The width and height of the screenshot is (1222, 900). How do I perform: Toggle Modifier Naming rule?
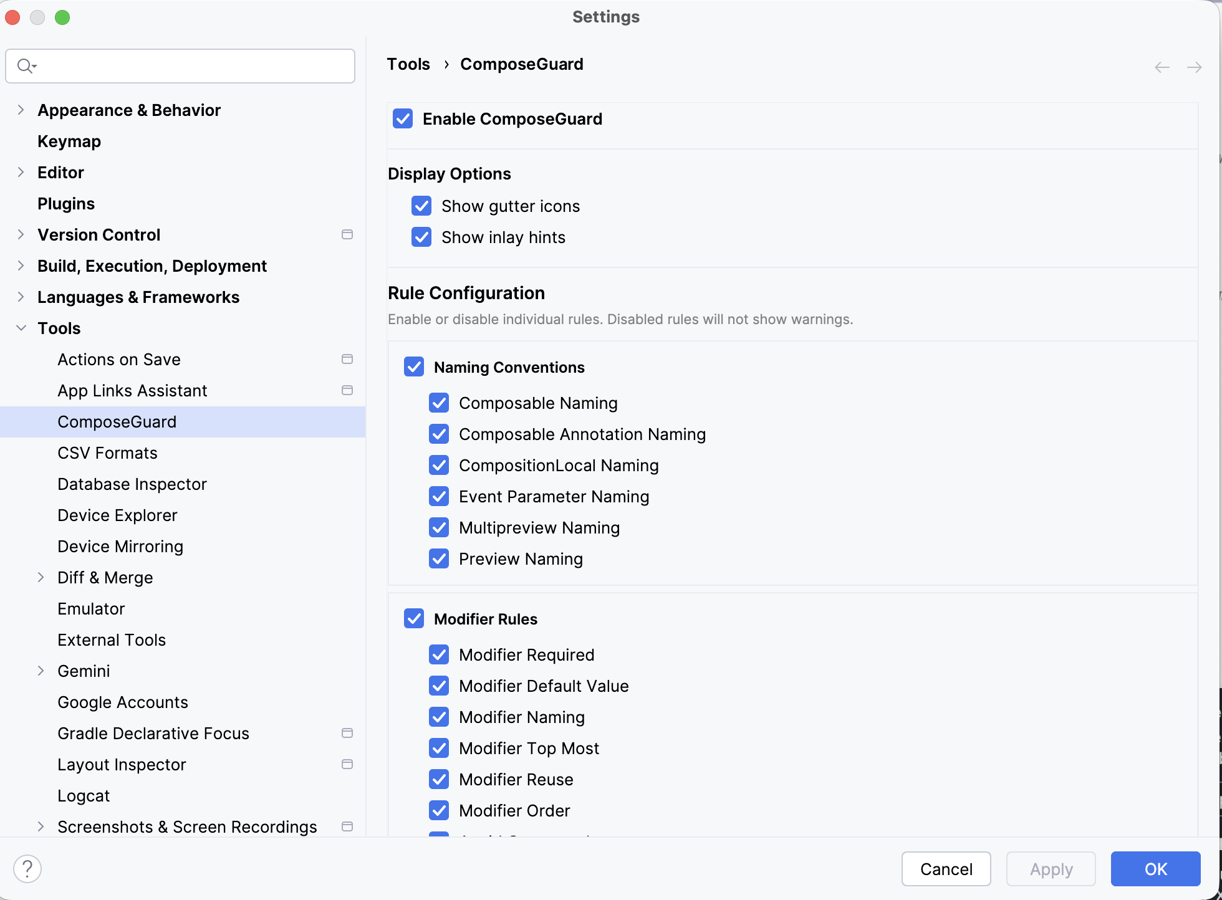(x=439, y=717)
